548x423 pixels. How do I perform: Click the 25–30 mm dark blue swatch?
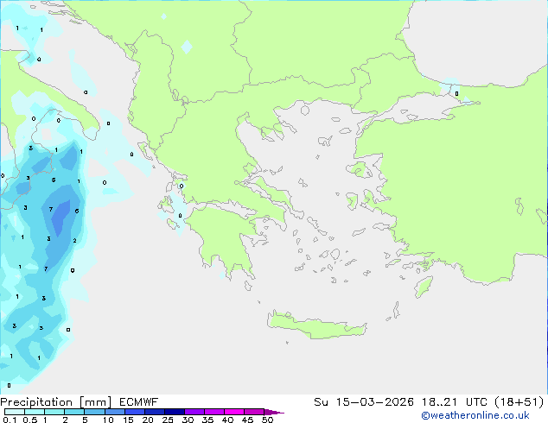pos(174,412)
